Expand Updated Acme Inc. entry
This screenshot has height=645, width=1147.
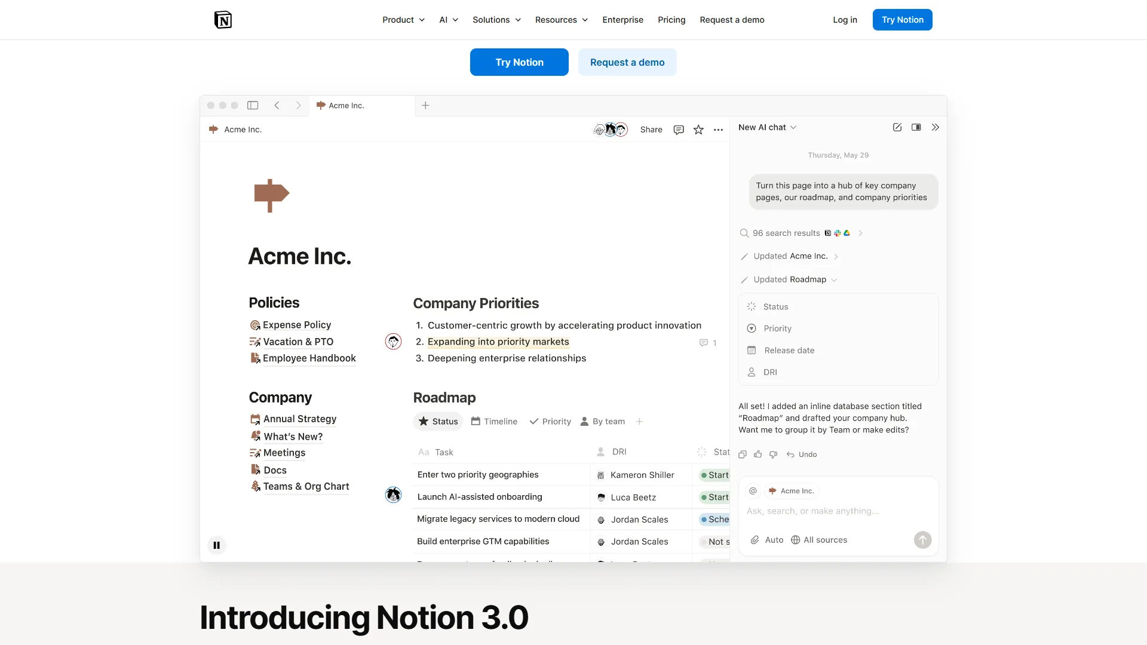click(836, 257)
